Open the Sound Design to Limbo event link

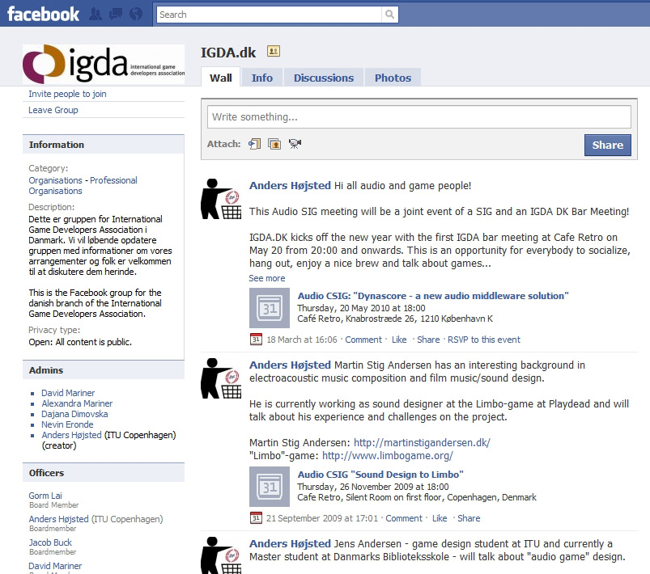[380, 475]
